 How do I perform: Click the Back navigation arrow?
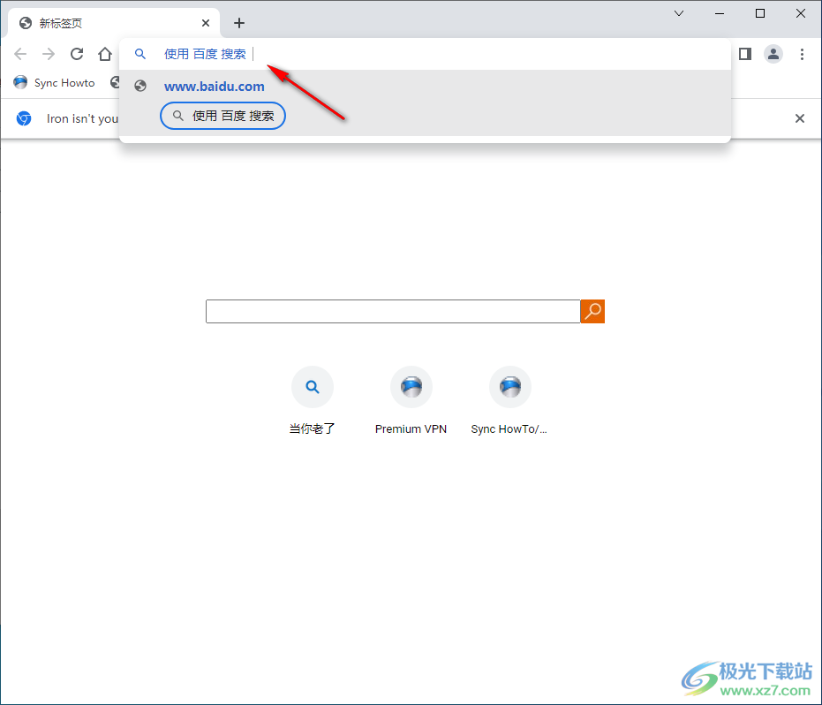pyautogui.click(x=20, y=54)
